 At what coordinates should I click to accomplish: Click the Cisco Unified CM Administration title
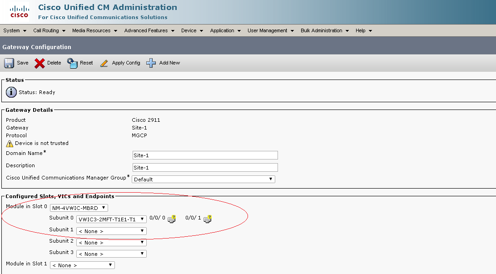point(108,7)
